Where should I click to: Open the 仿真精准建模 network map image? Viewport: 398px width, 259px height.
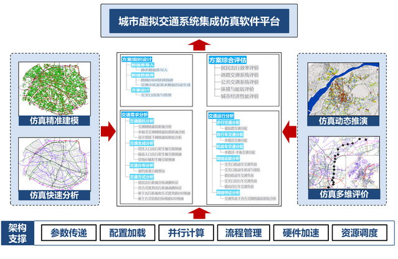coord(55,86)
